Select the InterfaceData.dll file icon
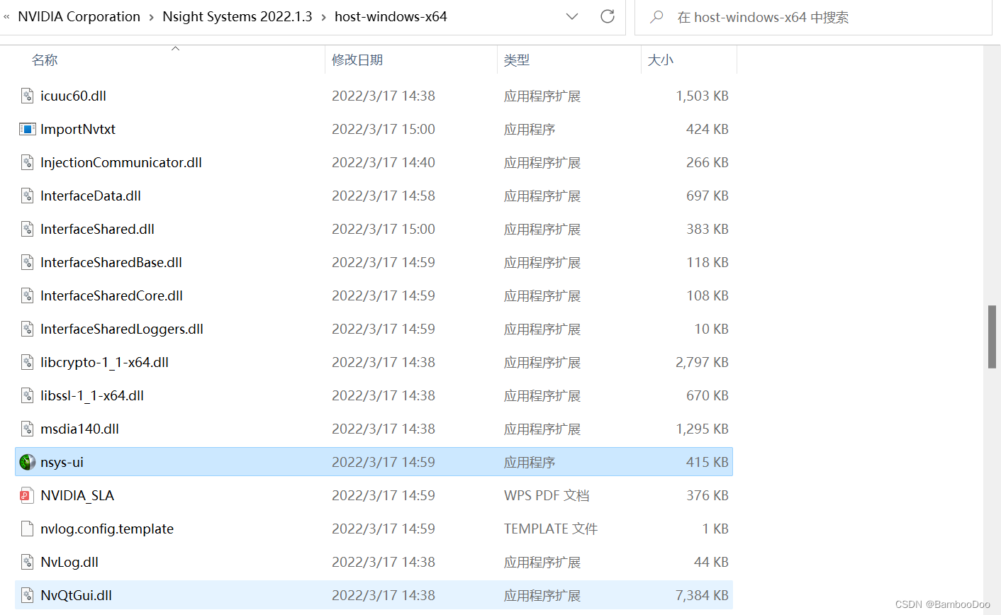The height and width of the screenshot is (615, 1001). tap(27, 196)
